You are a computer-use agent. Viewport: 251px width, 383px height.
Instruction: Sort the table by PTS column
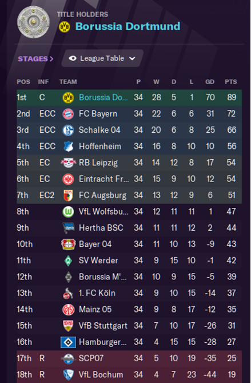[x=231, y=82]
